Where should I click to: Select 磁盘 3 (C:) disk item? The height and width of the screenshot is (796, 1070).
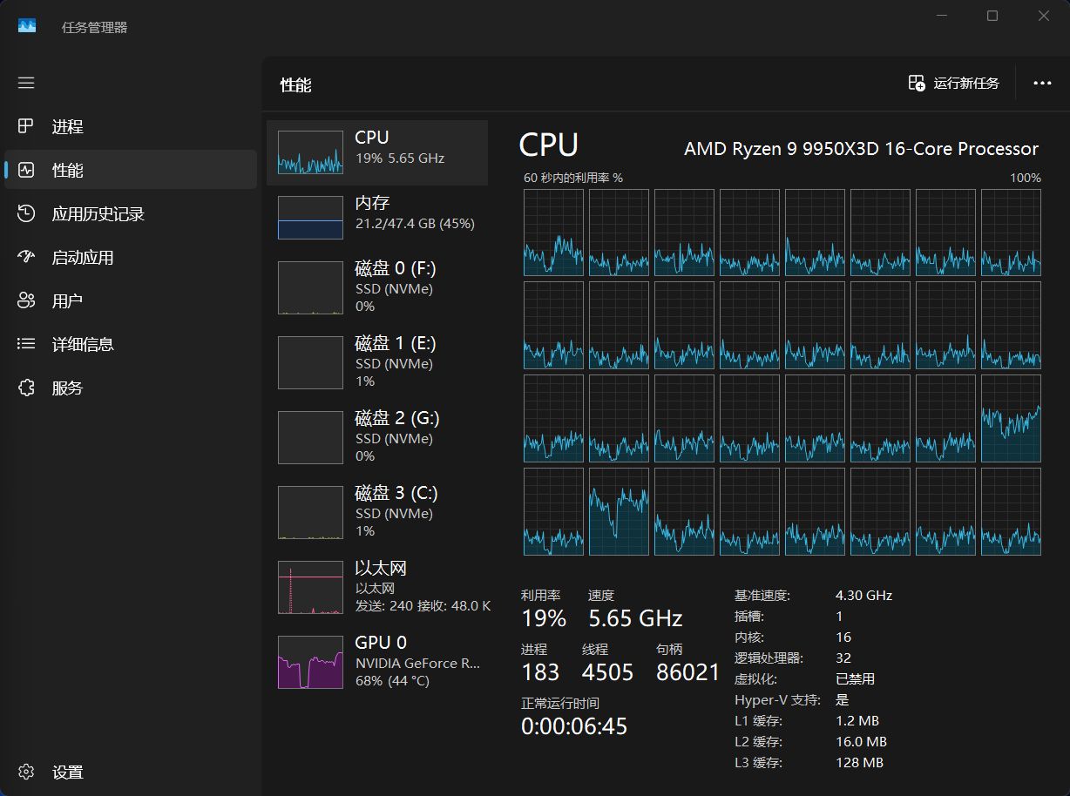click(376, 511)
